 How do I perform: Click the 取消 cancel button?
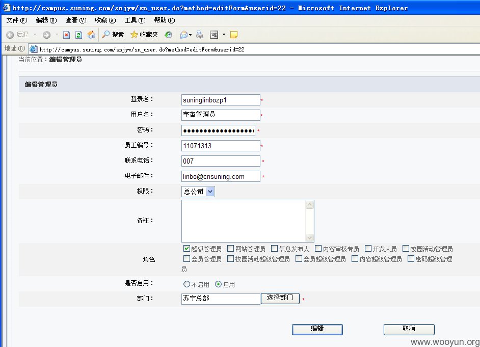click(x=409, y=329)
